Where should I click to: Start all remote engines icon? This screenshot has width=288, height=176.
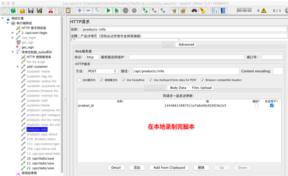point(145,11)
